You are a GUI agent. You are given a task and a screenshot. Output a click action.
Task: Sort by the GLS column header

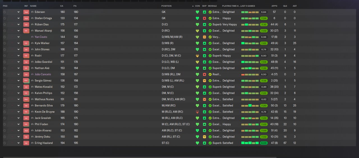point(285,6)
